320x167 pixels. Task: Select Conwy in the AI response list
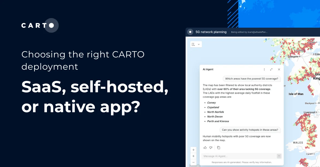tap(211, 103)
